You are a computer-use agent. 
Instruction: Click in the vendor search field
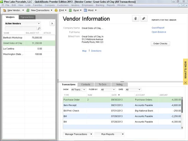tap(21, 29)
